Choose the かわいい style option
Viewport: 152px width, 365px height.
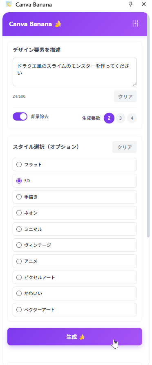click(x=75, y=293)
